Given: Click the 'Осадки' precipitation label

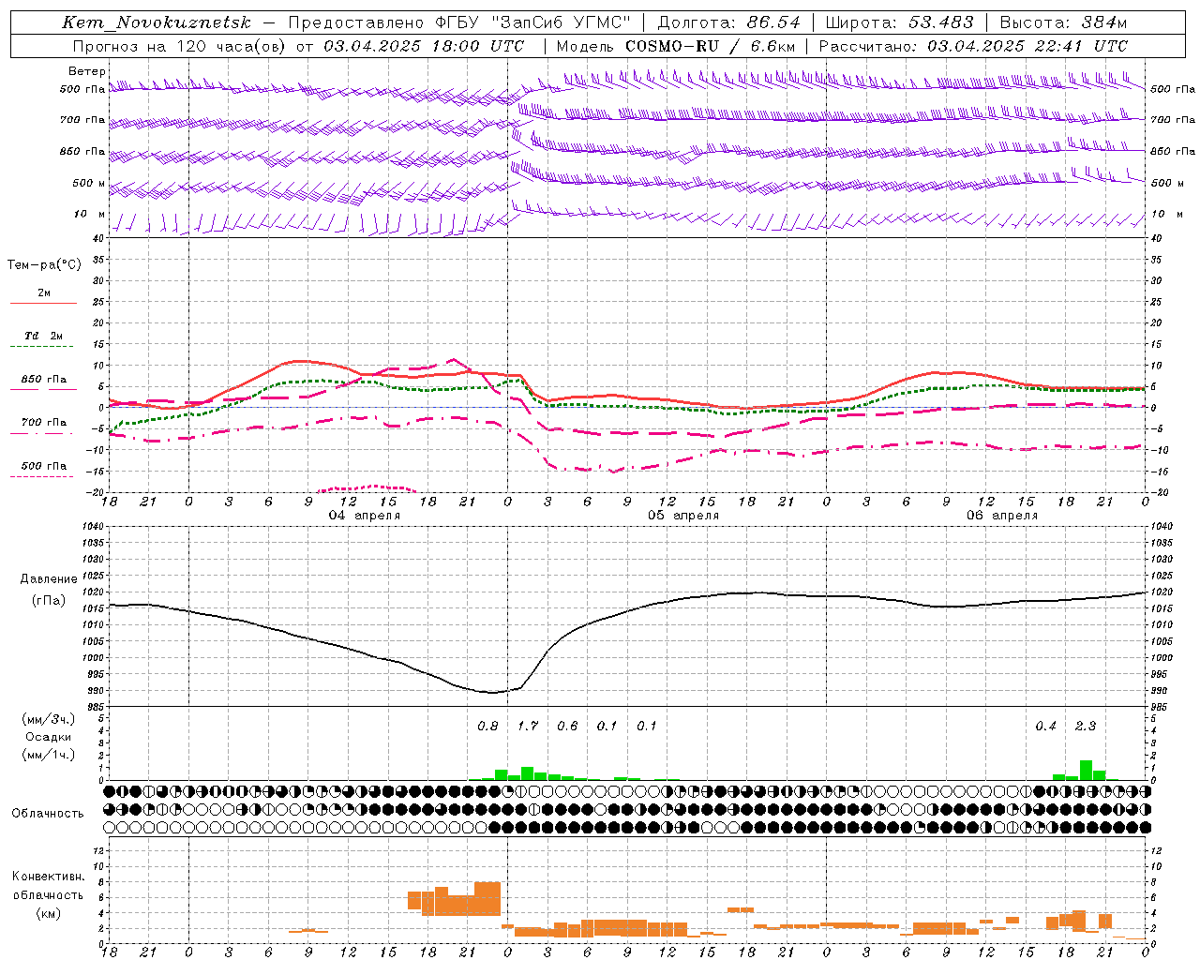Looking at the screenshot, I should click(48, 737).
